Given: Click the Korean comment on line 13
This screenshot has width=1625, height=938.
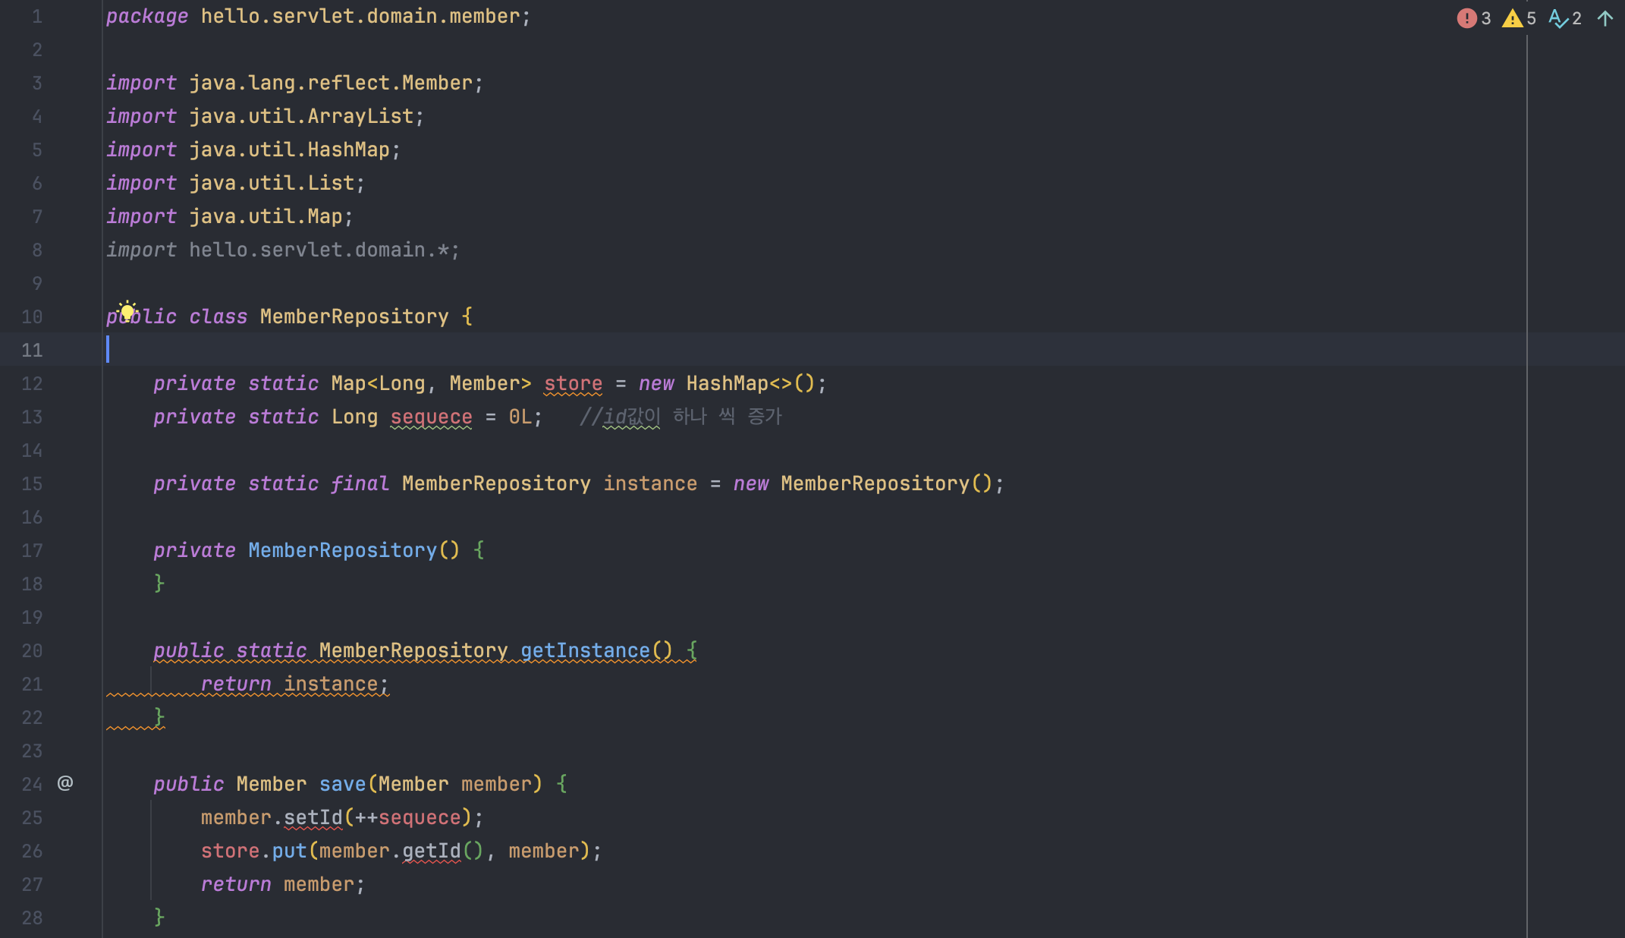Looking at the screenshot, I should (680, 417).
